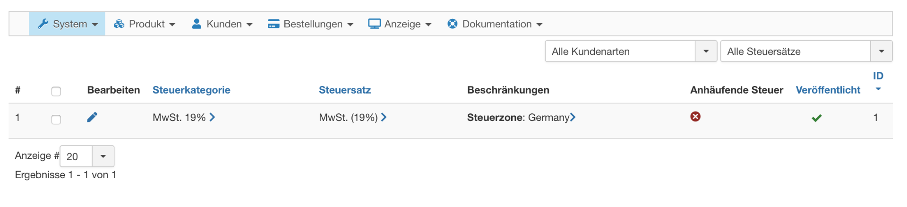Click the red X under Anhäufende Steuer
The image size is (907, 207).
click(x=695, y=117)
